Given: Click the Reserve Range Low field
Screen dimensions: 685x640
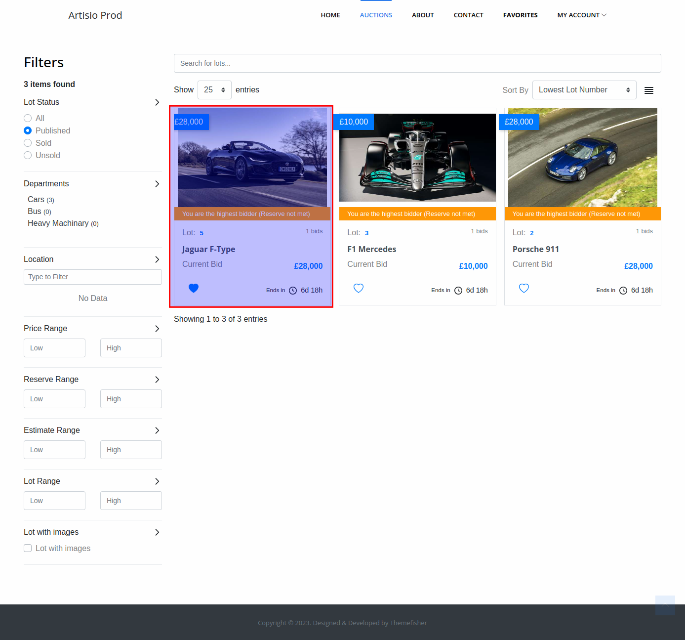Looking at the screenshot, I should pyautogui.click(x=54, y=399).
